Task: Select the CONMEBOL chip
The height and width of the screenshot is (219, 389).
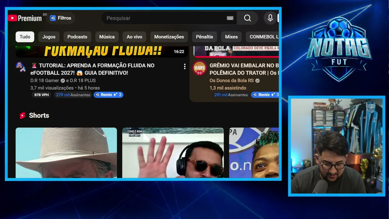Action: (262, 37)
